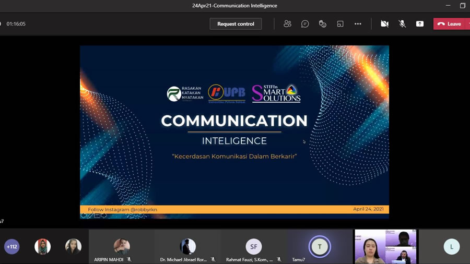
Task: Open the participants panel
Action: coord(287,24)
